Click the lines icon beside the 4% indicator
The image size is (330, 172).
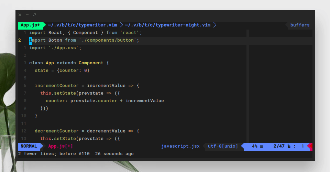(262, 146)
